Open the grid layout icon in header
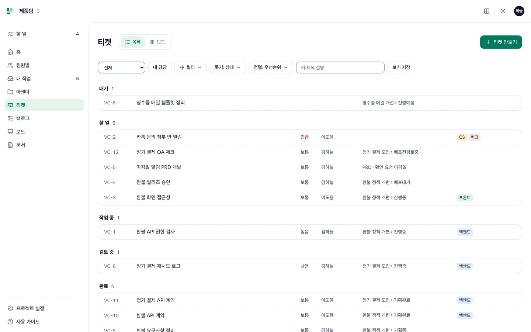 click(x=487, y=11)
